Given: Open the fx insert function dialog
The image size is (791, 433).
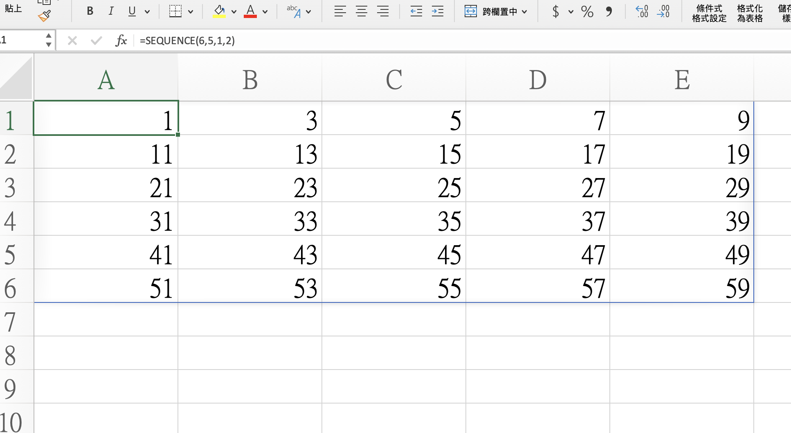Looking at the screenshot, I should tap(121, 41).
